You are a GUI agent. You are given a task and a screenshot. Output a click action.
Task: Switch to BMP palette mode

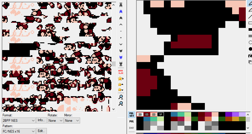(132, 128)
